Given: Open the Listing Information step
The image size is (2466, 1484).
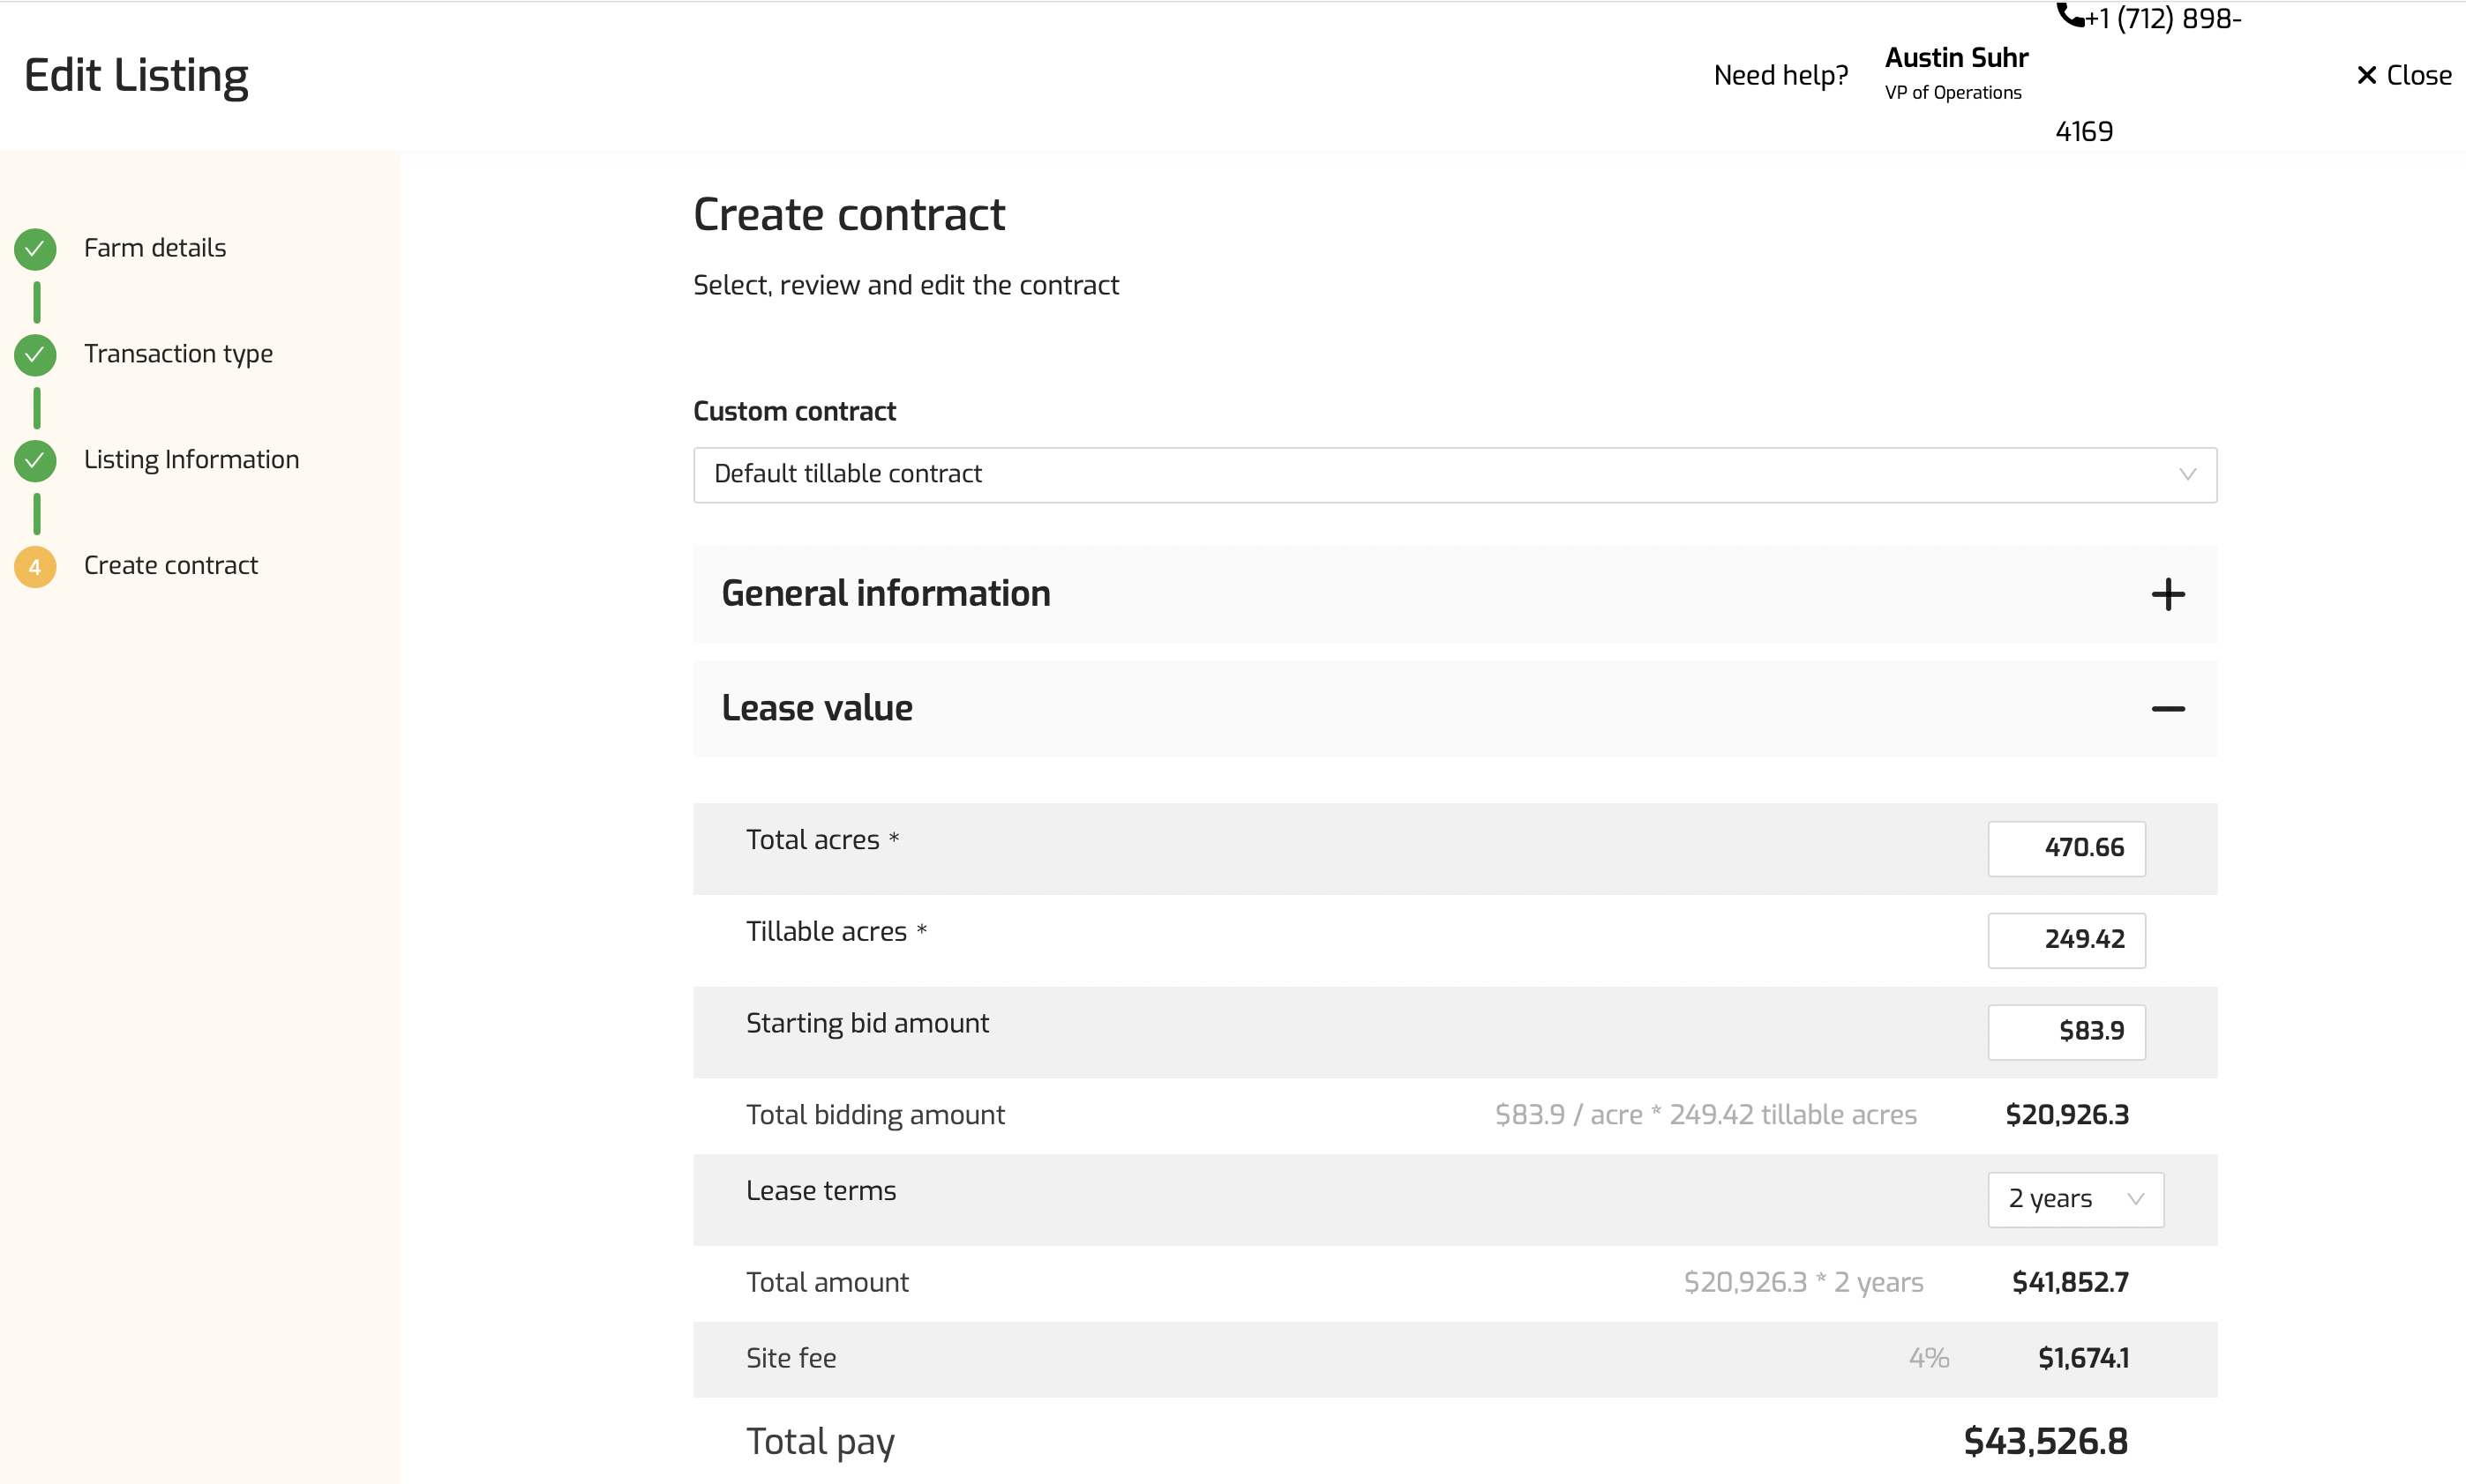Looking at the screenshot, I should point(191,460).
